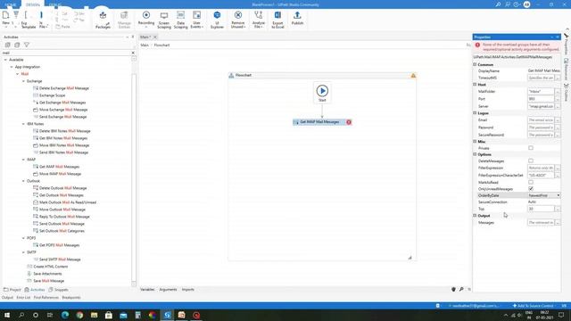Image resolution: width=571 pixels, height=321 pixels.
Task: Click the Top value field
Action: 541,209
